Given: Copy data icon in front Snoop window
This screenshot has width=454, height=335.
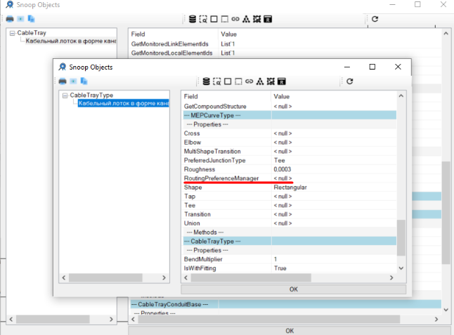Looking at the screenshot, I should point(84,81).
